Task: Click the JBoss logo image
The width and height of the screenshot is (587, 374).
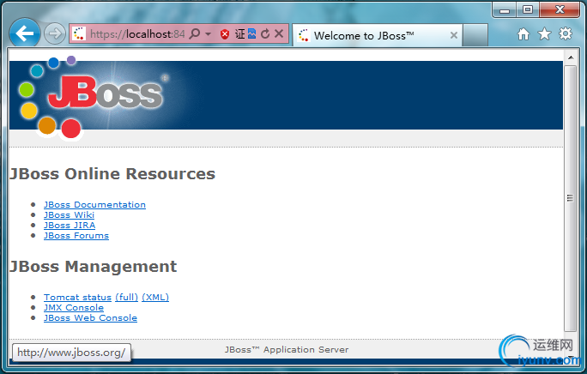Action: point(94,97)
